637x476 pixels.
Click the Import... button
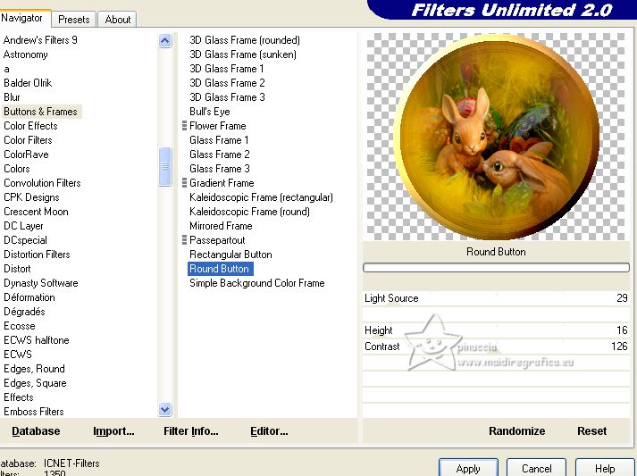(x=113, y=431)
